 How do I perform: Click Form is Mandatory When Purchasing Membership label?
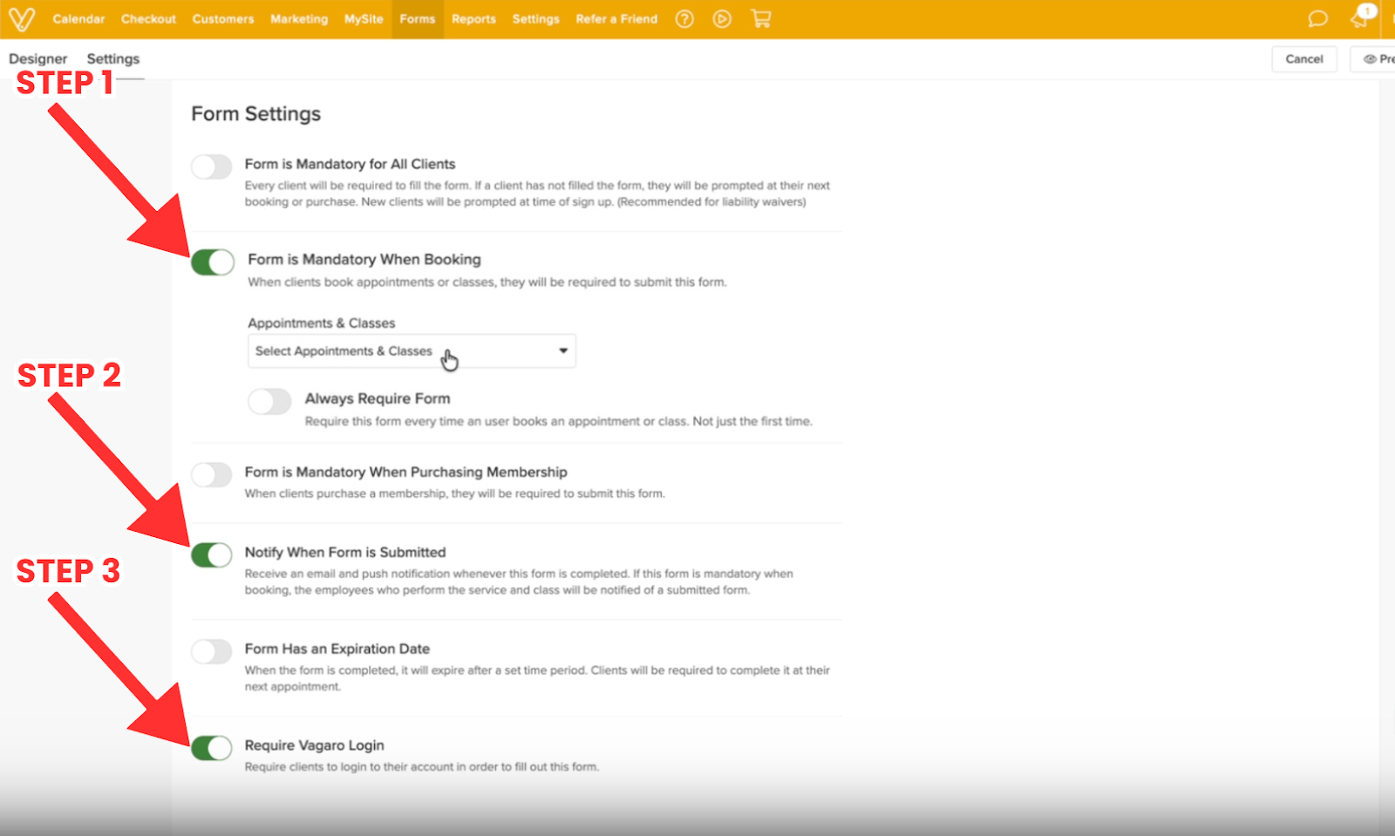(405, 472)
